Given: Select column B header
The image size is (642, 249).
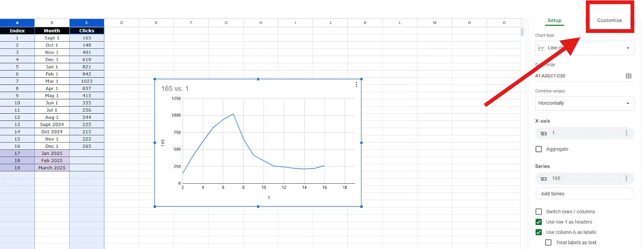Looking at the screenshot, I should click(52, 23).
